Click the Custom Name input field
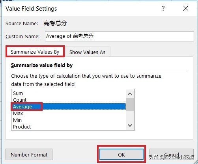 [x=120, y=36]
